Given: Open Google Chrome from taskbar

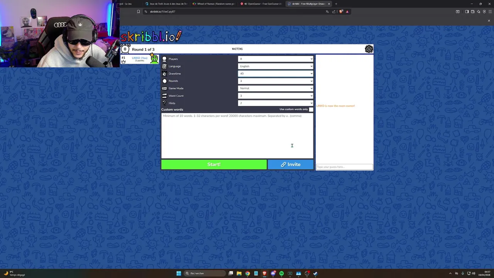Looking at the screenshot, I should click(247, 273).
